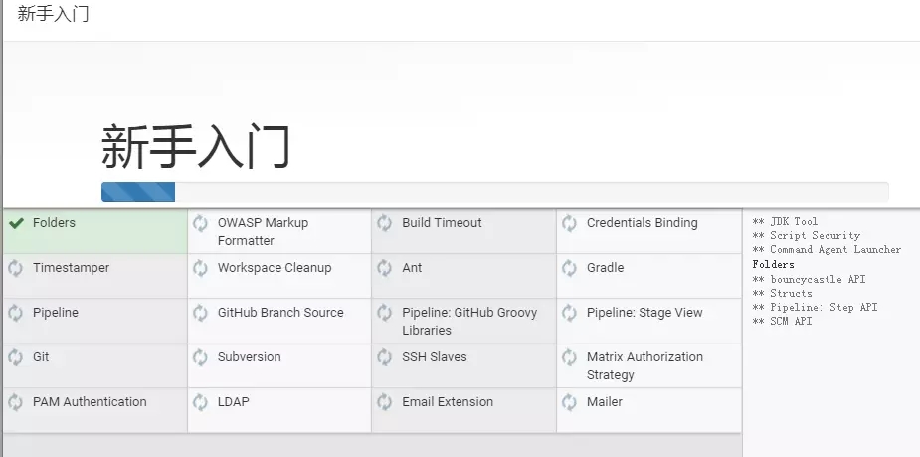The width and height of the screenshot is (920, 457).
Task: Click the blue installation progress bar
Action: (x=138, y=192)
